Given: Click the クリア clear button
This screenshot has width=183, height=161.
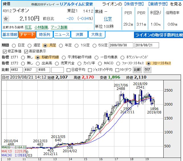Looking at the screenshot, I should tap(147, 70).
